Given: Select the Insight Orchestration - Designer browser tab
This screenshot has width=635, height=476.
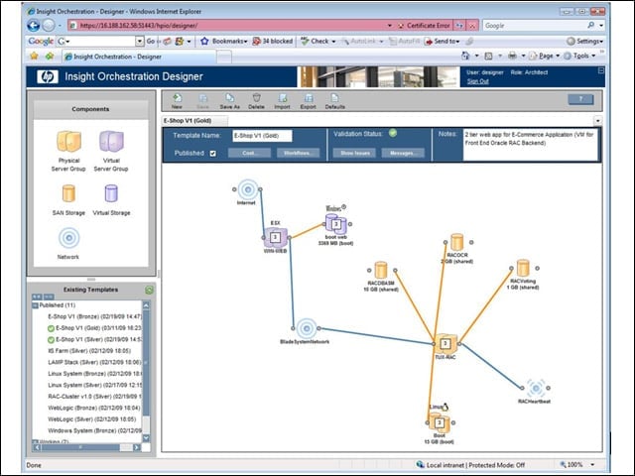Looking at the screenshot, I should (x=139, y=57).
